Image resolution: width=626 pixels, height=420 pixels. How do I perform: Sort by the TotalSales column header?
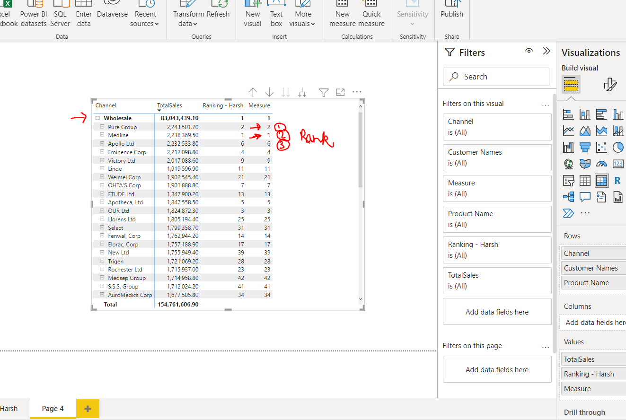click(169, 105)
